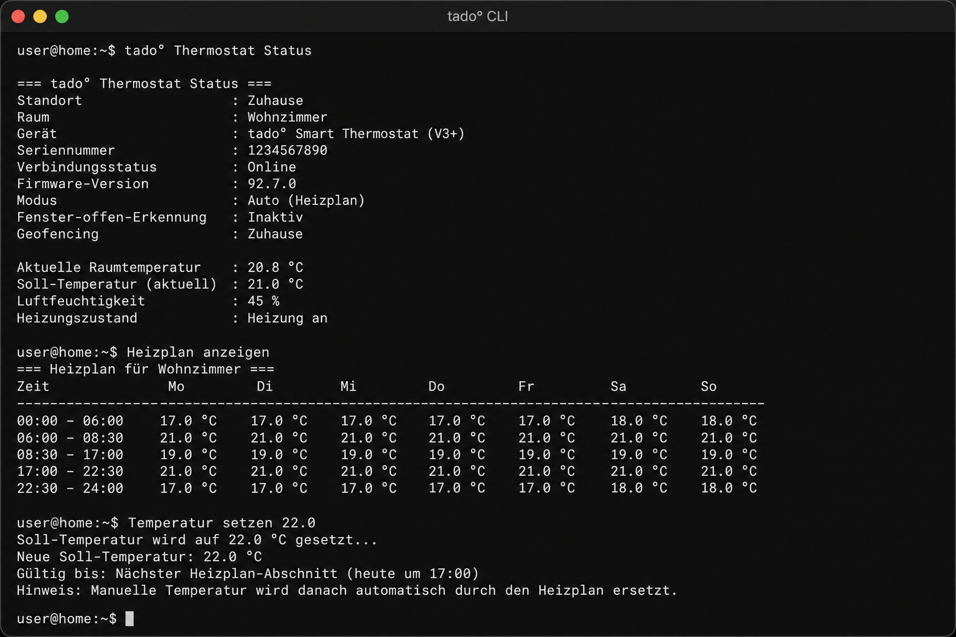Click the '17:00 - 22:30' time slot

pyautogui.click(x=70, y=472)
